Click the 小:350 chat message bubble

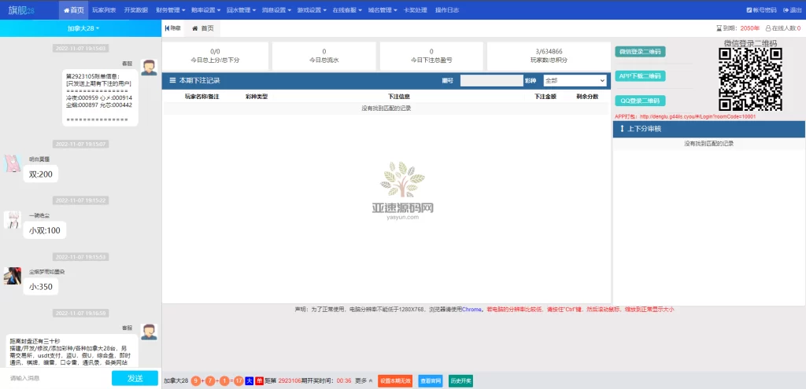click(41, 286)
